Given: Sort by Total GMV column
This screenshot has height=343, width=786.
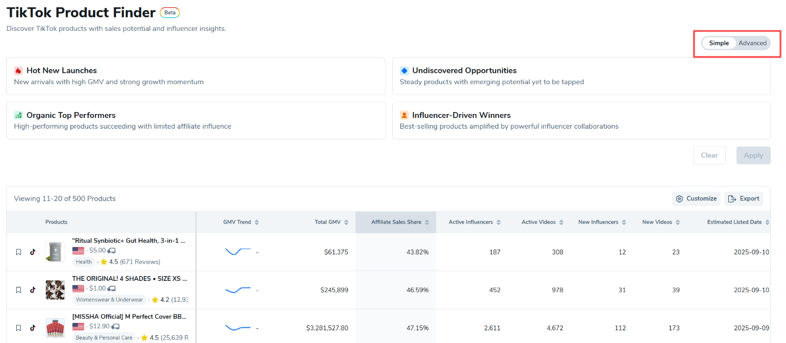Looking at the screenshot, I should point(332,222).
